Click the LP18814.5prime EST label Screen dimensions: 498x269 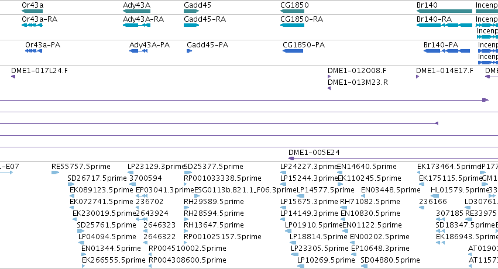pyautogui.click(x=318, y=237)
